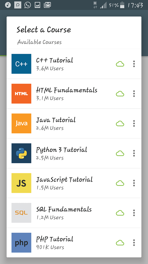This screenshot has height=264, width=148.
Task: Open the C++ course icon
Action: (x=21, y=64)
